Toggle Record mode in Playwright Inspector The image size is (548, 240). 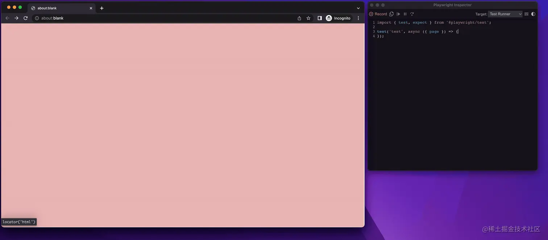(378, 14)
